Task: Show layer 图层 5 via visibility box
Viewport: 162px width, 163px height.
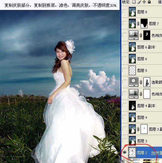Action: pyautogui.click(x=125, y=70)
